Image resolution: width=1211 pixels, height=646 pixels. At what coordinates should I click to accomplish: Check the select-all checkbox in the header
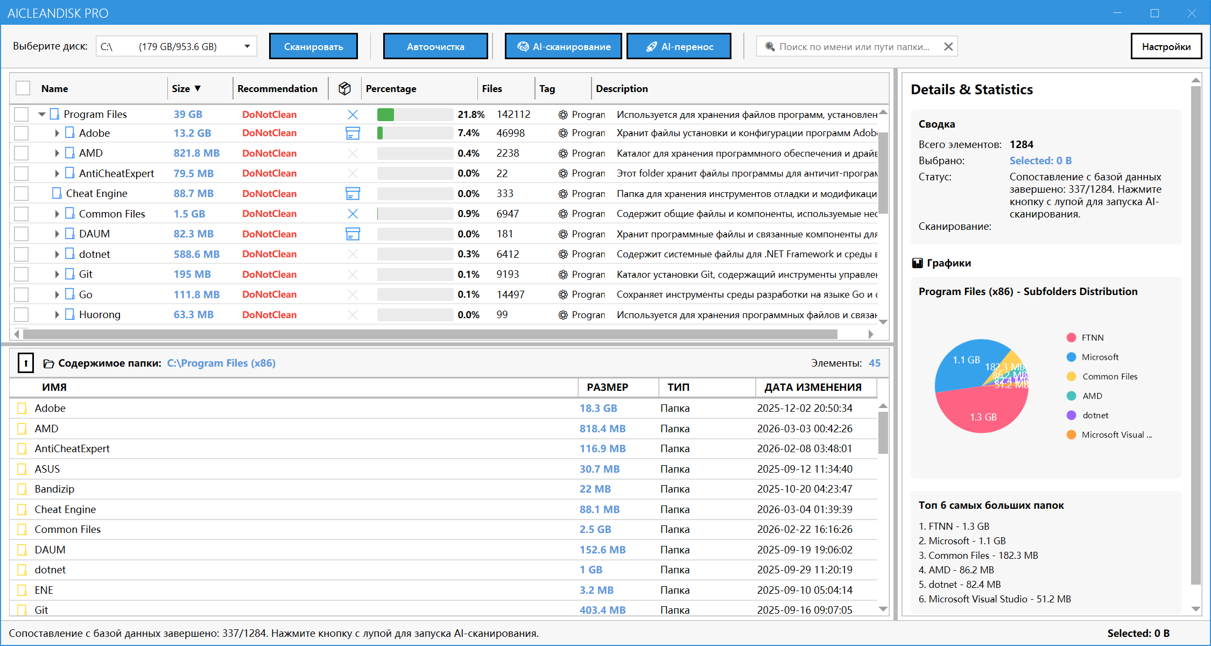[22, 88]
